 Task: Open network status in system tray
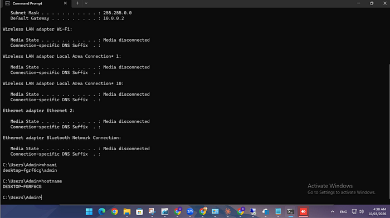coord(354,211)
